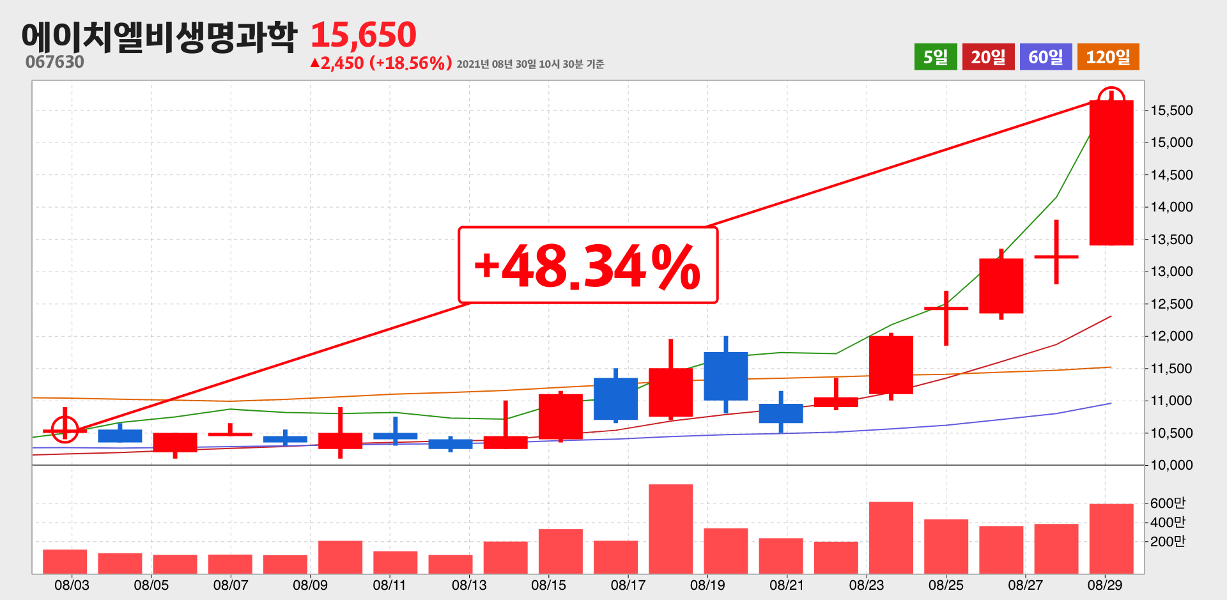1227x600 pixels.
Task: Click the 08/21 date axis label
Action: pos(787,585)
